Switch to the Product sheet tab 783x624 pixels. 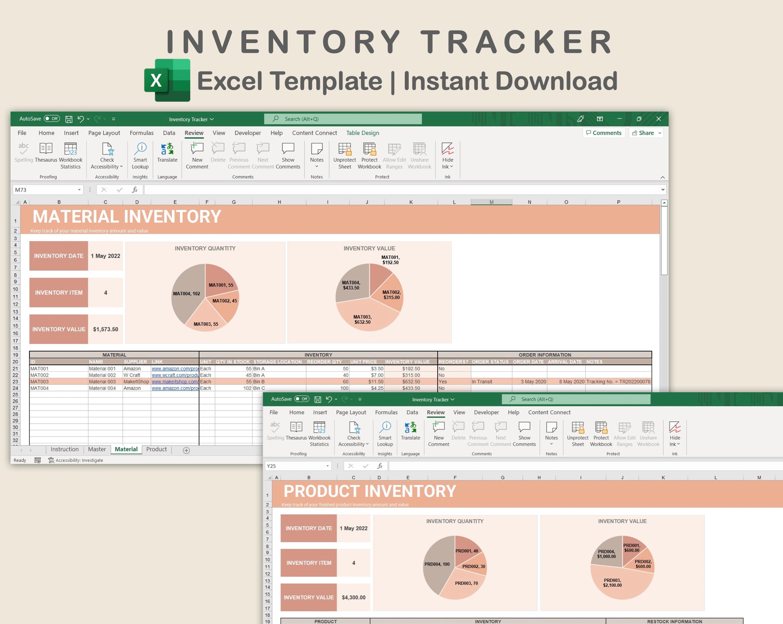pos(156,449)
